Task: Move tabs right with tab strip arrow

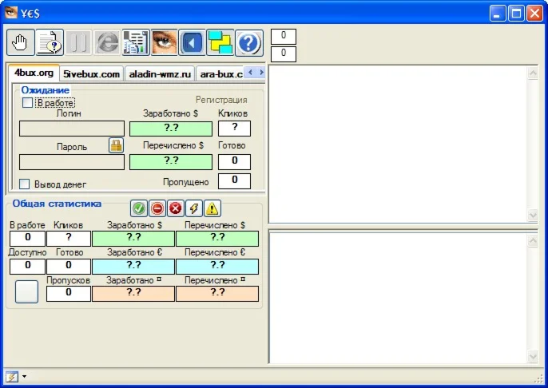Action: (261, 73)
